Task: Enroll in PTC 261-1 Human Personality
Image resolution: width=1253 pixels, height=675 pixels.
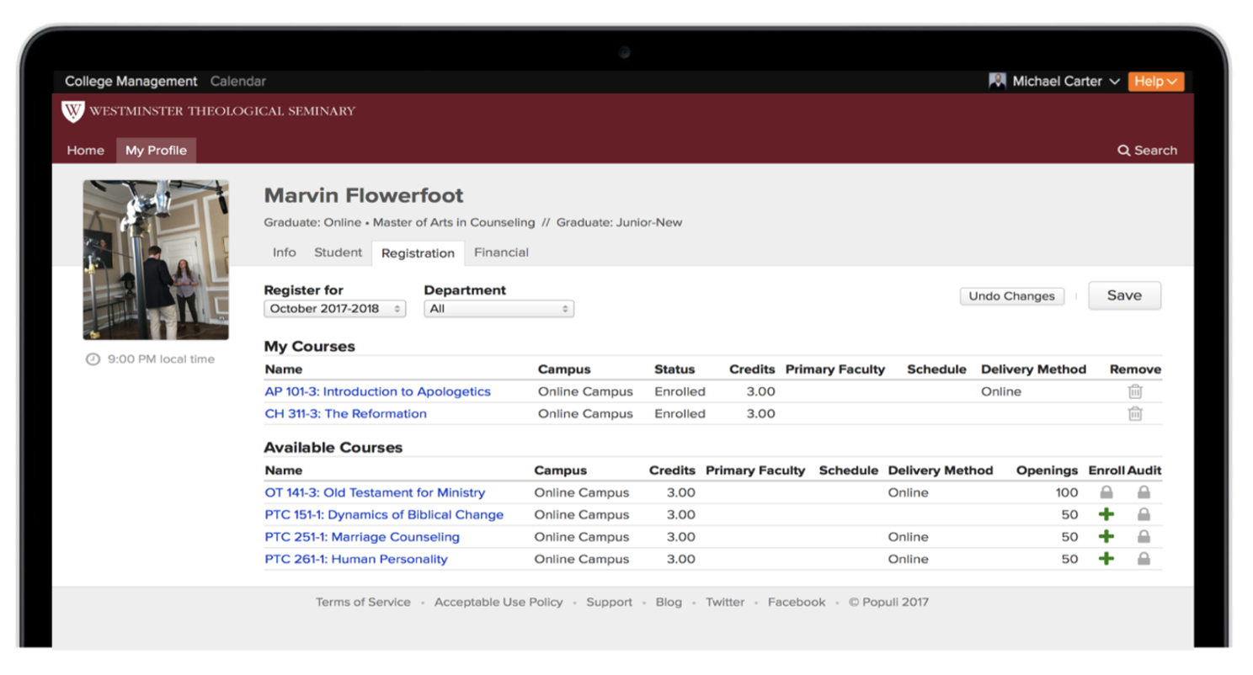Action: pyautogui.click(x=1106, y=559)
